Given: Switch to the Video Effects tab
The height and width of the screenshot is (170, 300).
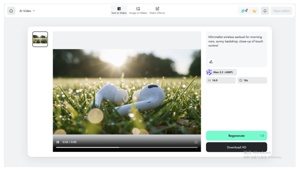Looking at the screenshot, I should [157, 11].
